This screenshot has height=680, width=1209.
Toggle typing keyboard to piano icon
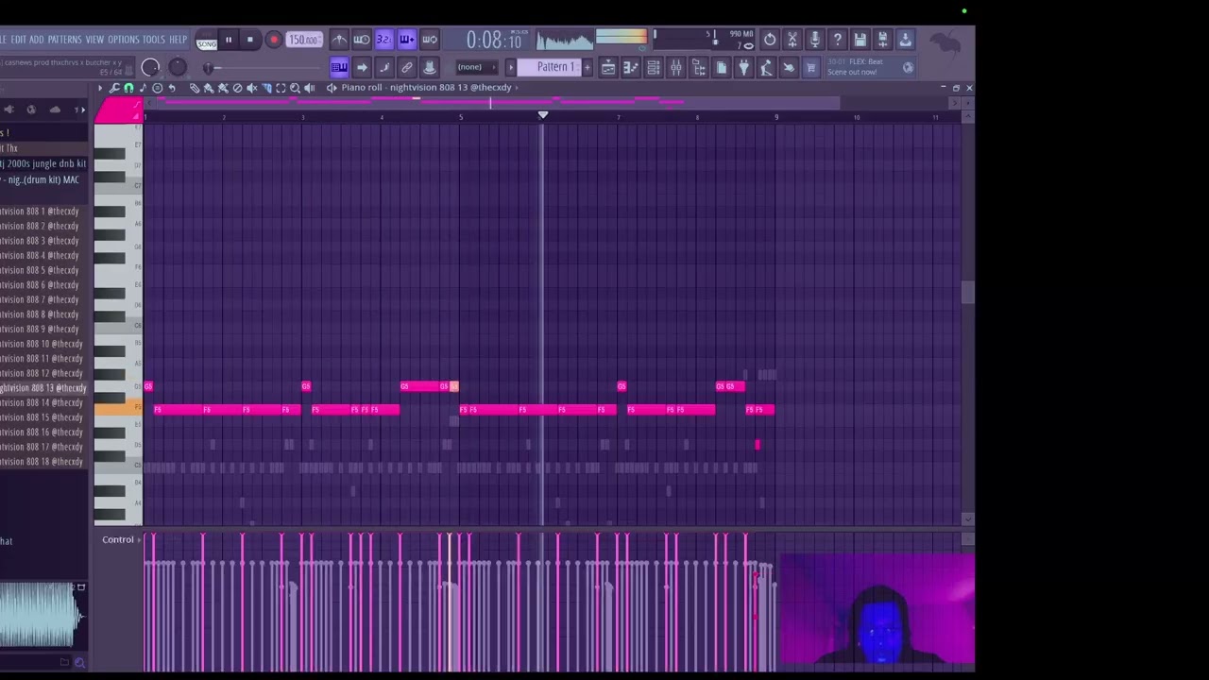coord(339,67)
